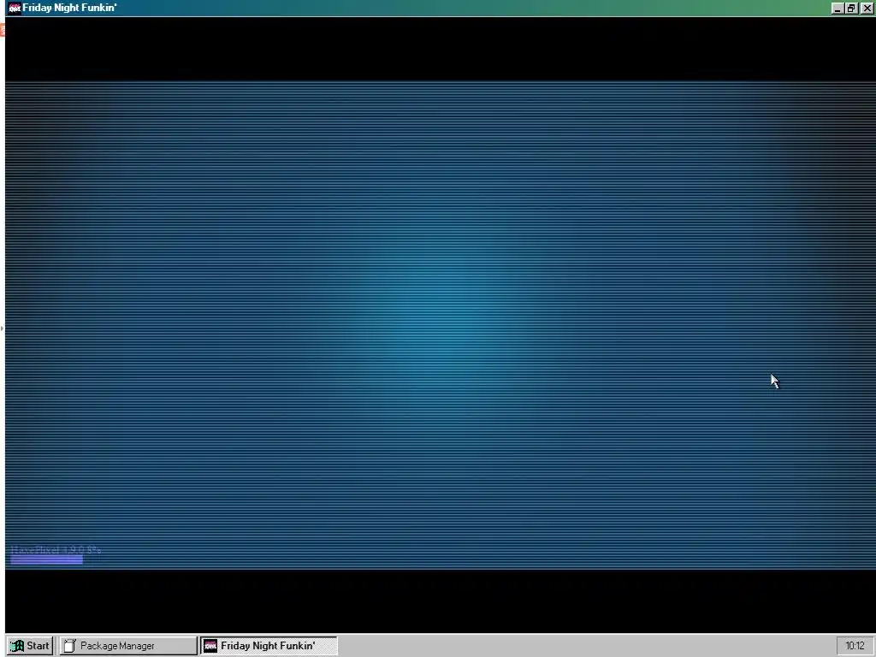The image size is (876, 657).
Task: Click the HaxeFlixel loading text
Action: tap(56, 550)
